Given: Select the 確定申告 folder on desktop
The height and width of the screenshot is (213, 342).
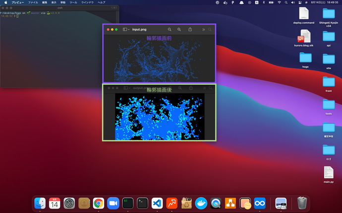Looking at the screenshot, I should 329,129.
